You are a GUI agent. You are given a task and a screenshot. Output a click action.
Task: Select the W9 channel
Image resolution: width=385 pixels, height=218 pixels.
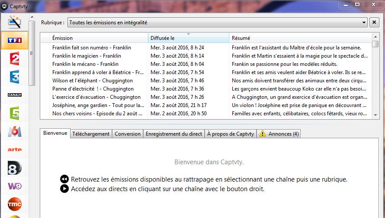tap(14, 186)
